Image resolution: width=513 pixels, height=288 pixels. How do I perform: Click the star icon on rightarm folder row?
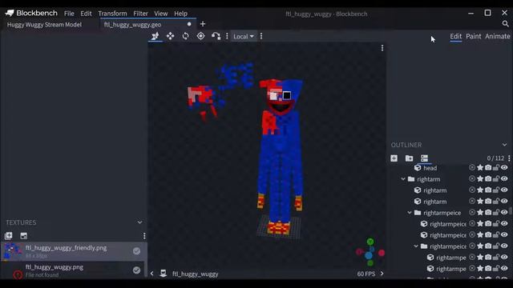pos(480,179)
